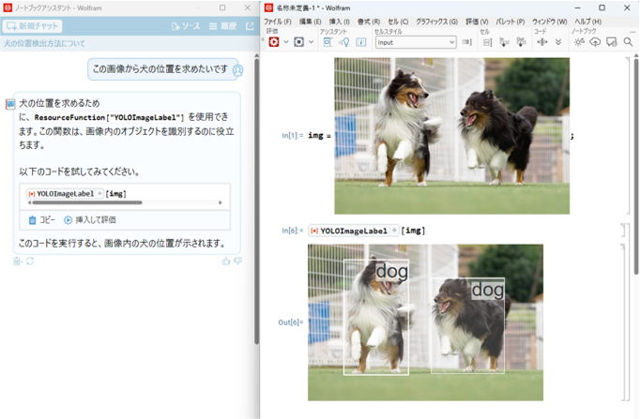Open the notebook search magnifier icon

(x=628, y=42)
